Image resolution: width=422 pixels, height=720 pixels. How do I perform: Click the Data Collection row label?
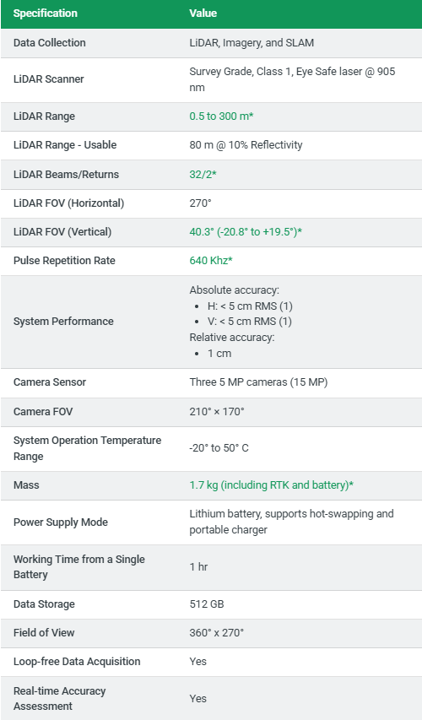pos(50,43)
